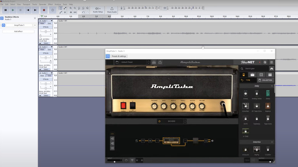Solo the Audio 2 track
This screenshot has height=167, width=298.
pos(49,50)
